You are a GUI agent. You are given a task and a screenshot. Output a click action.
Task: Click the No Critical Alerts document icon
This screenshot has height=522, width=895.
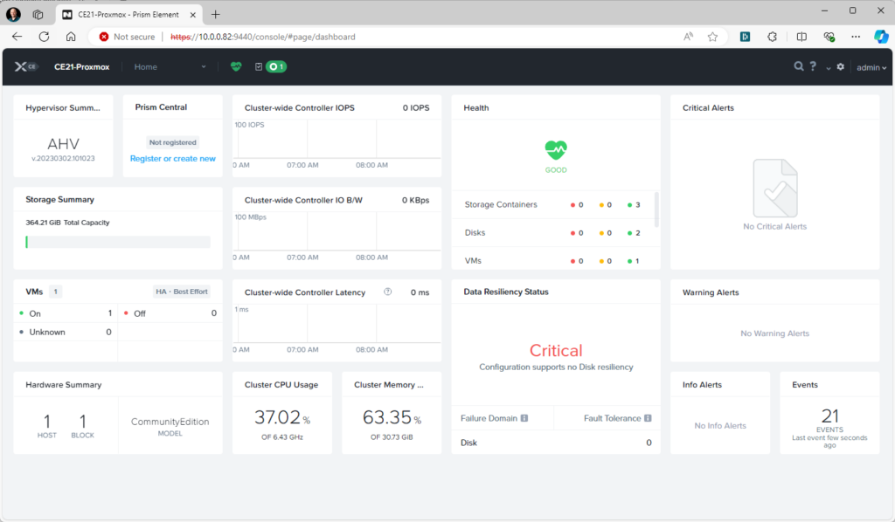(775, 188)
